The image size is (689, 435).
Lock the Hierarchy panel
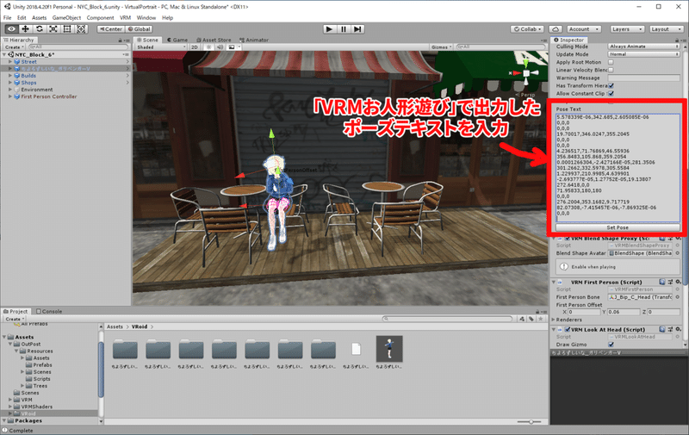[120, 40]
